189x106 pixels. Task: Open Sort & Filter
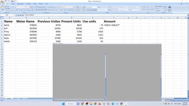click(165, 9)
